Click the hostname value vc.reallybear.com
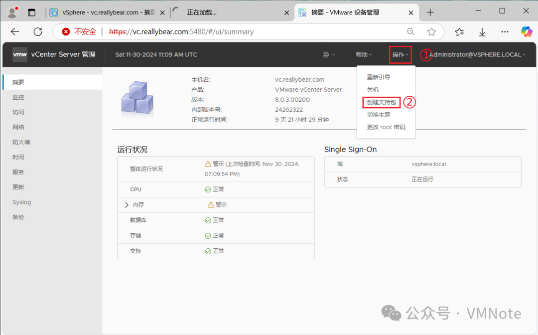This screenshot has width=538, height=335. [x=299, y=80]
